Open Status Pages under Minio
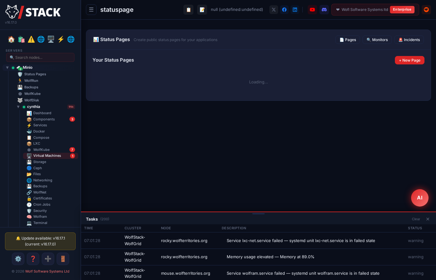Viewport: 436px width, 280px height. pyautogui.click(x=35, y=74)
